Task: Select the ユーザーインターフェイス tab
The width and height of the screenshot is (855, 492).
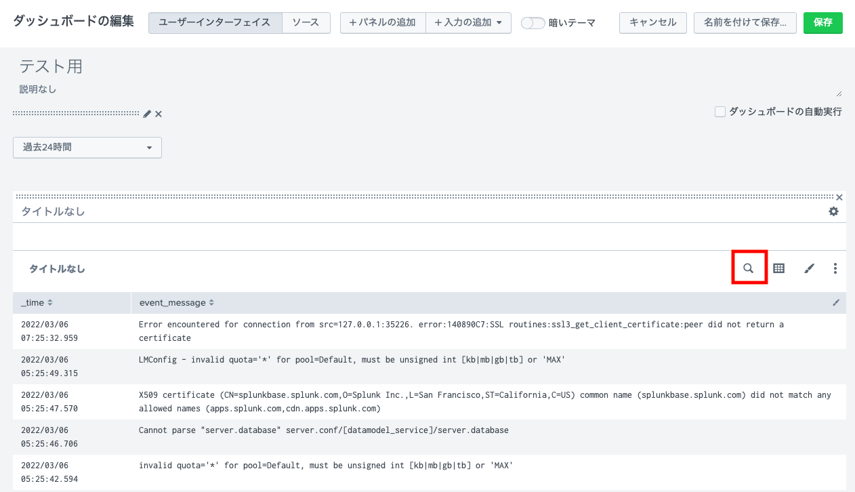Action: tap(215, 22)
